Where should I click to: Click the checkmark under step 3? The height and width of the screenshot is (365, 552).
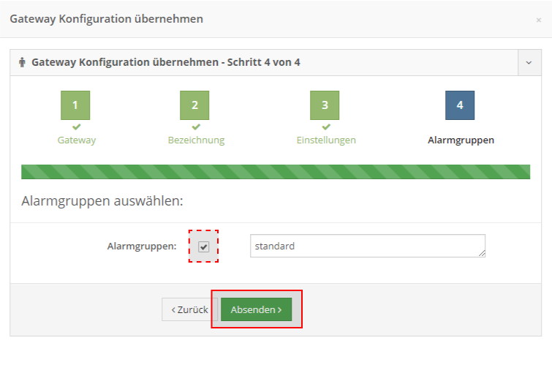coord(326,127)
